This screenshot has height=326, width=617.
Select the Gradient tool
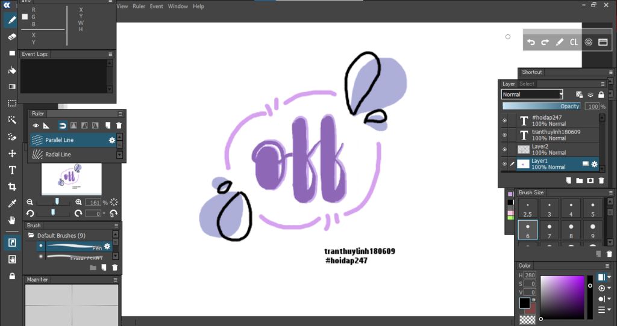(12, 87)
